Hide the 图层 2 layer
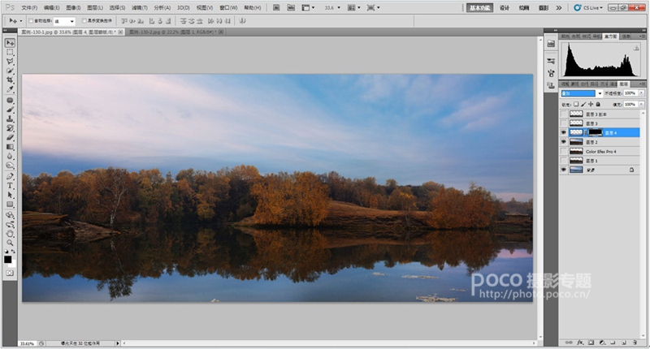650x349 pixels. 563,142
